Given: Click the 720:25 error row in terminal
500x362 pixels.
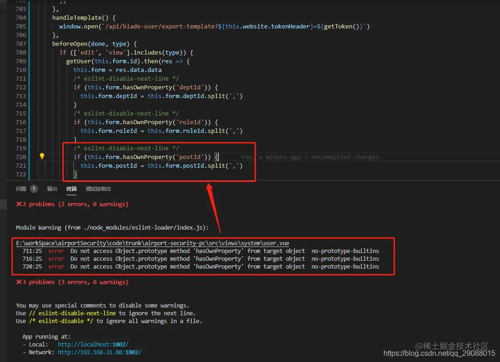Looking at the screenshot, I should (200, 266).
